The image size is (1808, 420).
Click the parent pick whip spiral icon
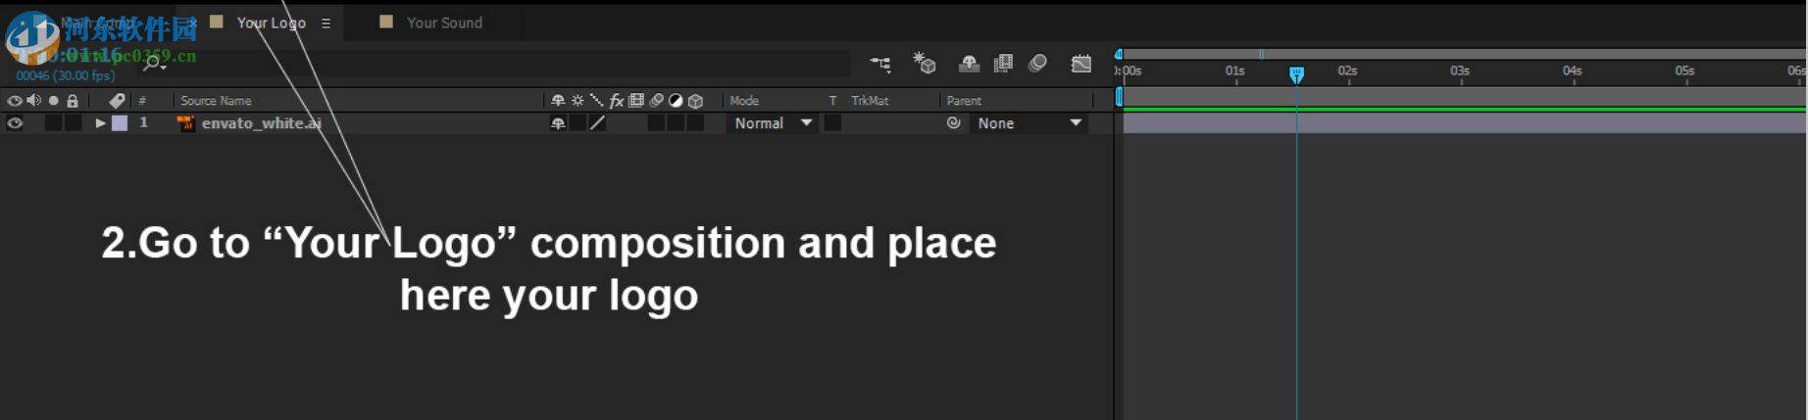953,123
